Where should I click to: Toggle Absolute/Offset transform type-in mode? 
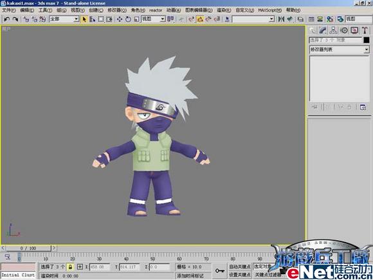coord(80,267)
